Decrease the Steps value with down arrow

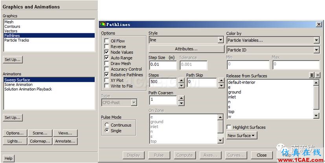pyautogui.click(x=181, y=85)
